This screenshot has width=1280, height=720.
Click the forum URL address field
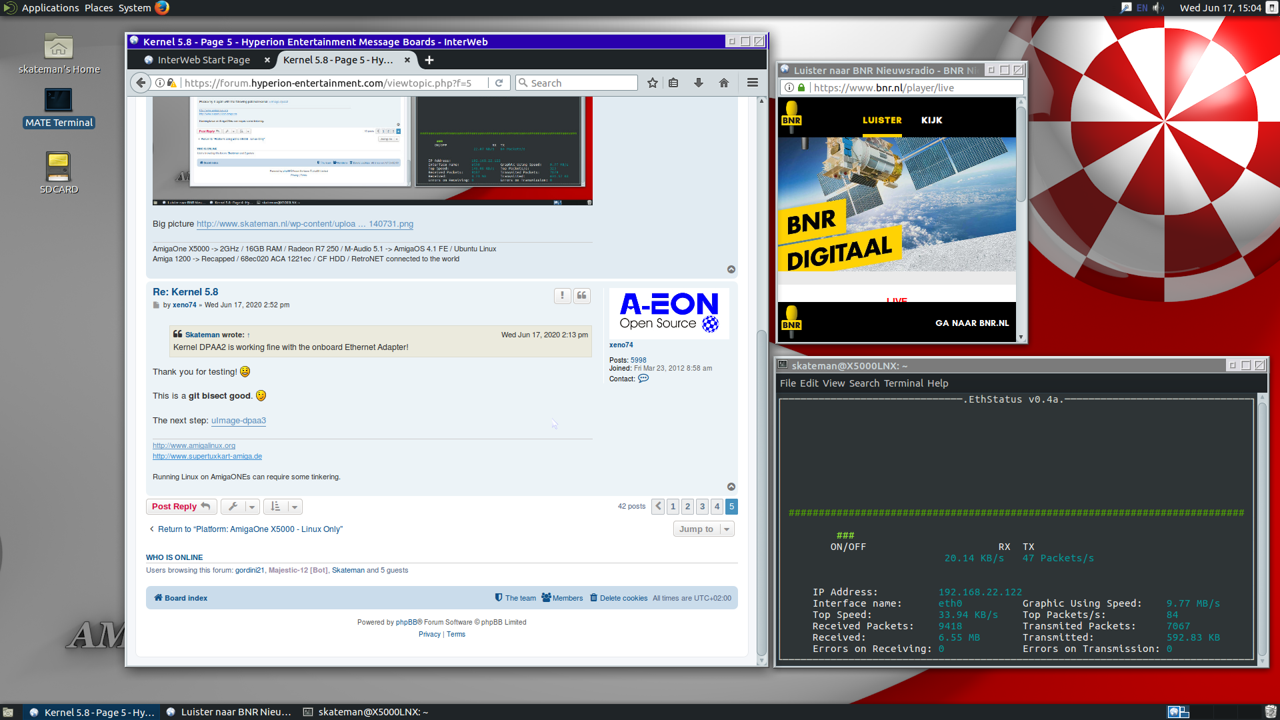coord(328,83)
